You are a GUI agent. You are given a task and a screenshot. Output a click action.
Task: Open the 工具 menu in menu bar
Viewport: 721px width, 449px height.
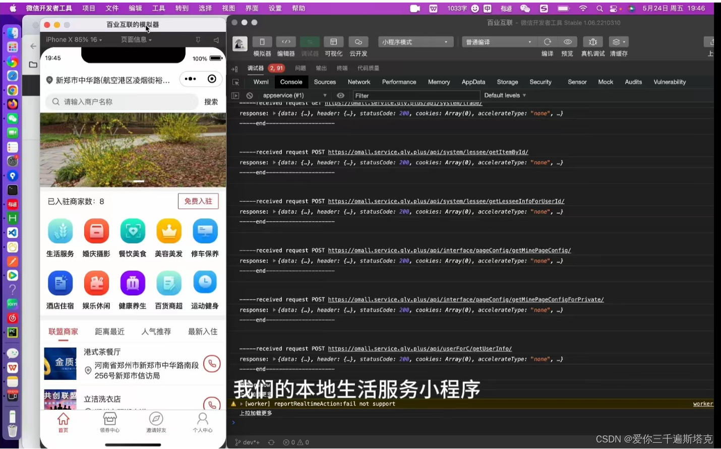pyautogui.click(x=158, y=8)
